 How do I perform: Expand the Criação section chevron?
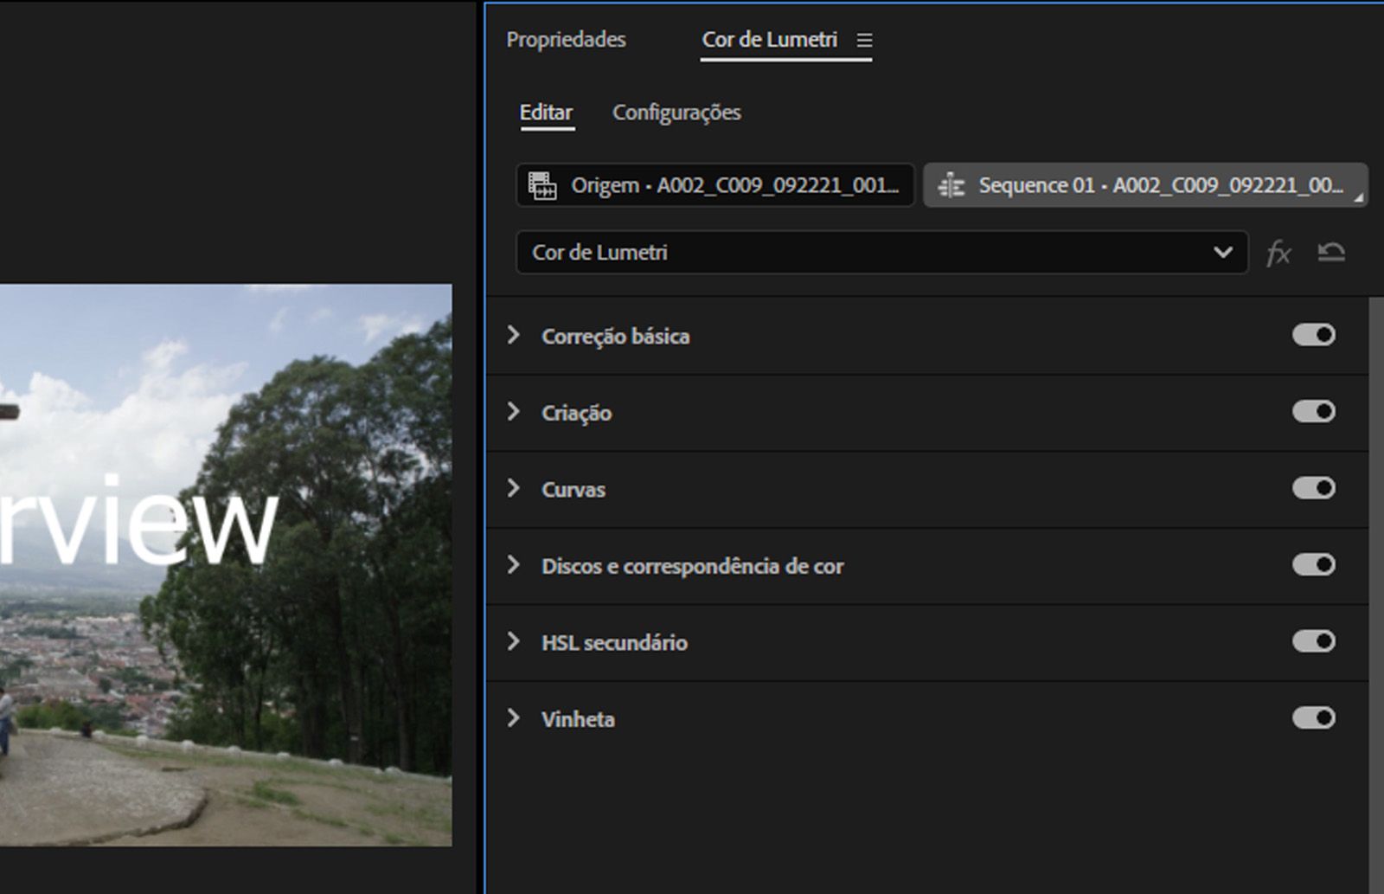pos(514,411)
